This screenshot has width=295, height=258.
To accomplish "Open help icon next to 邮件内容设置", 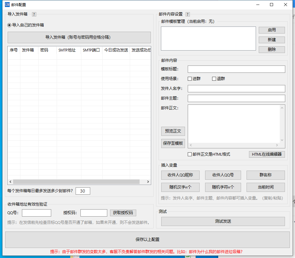I will (187, 14).
